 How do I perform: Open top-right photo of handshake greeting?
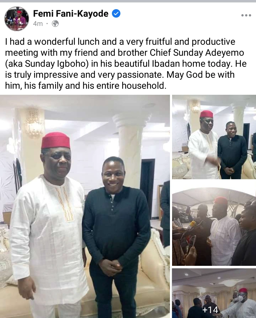click(x=214, y=137)
